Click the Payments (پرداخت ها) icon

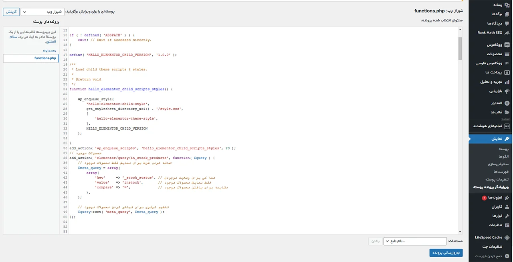(x=507, y=72)
